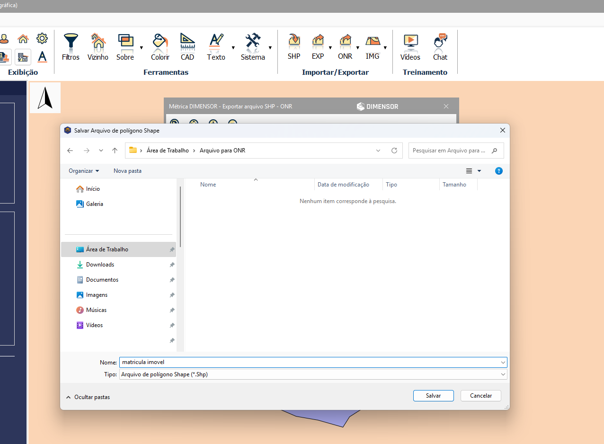
Task: Expand the address bar path history dropdown
Action: [378, 151]
